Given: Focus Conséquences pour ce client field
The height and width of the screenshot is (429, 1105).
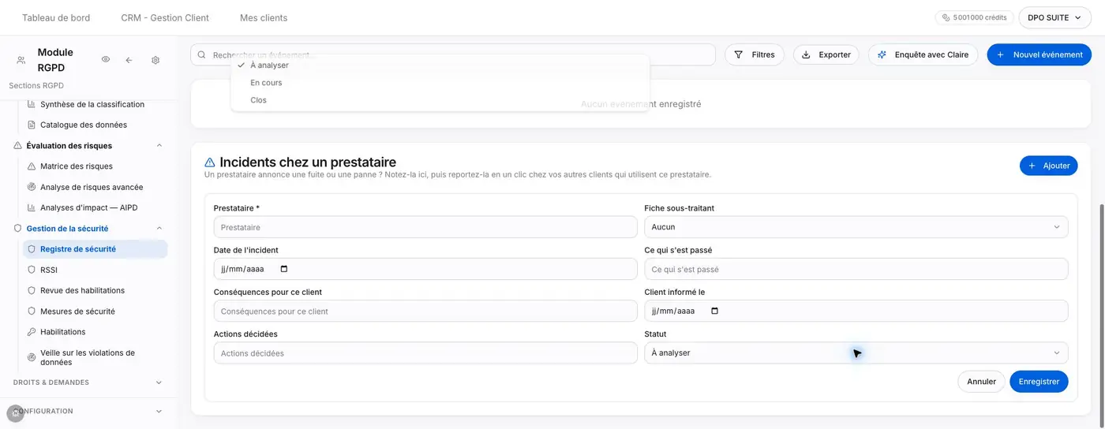Looking at the screenshot, I should click(425, 311).
